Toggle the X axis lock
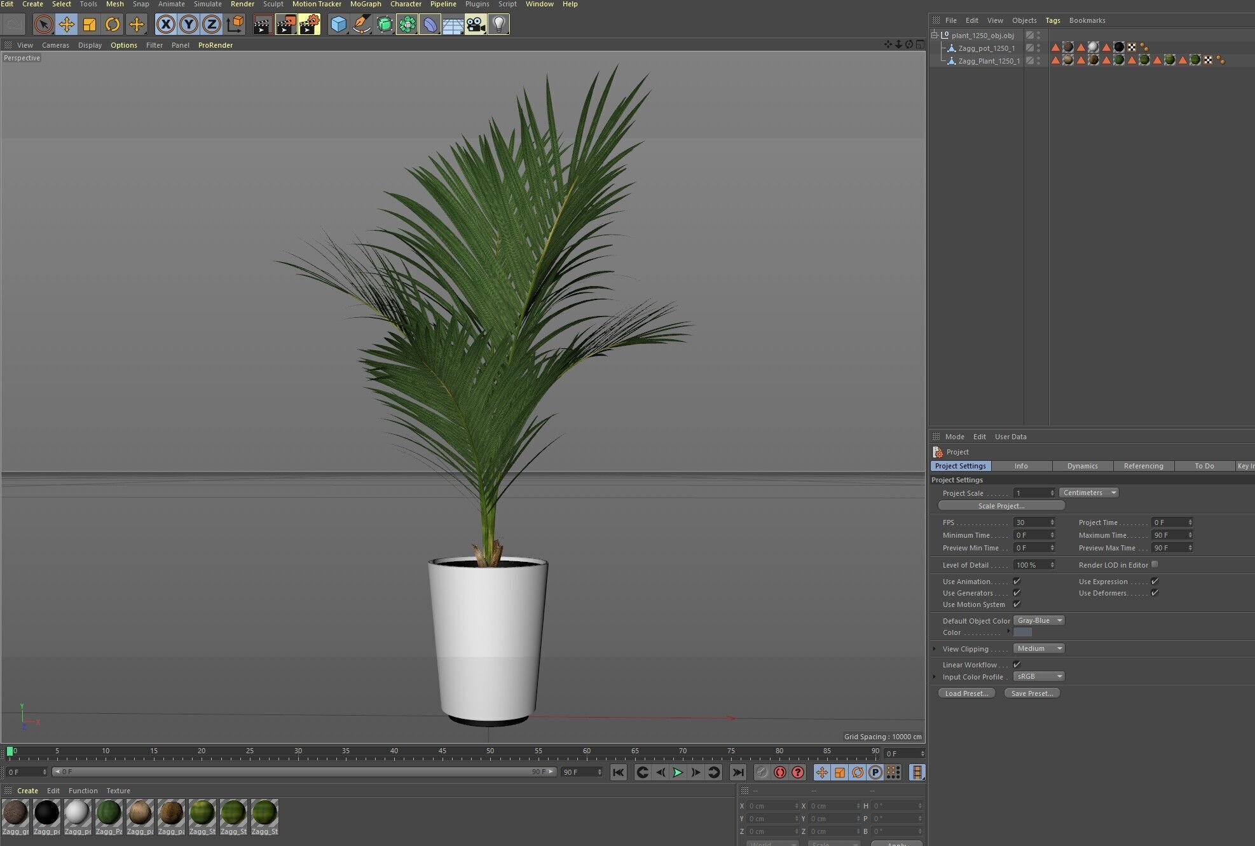The height and width of the screenshot is (846, 1255). pos(165,25)
